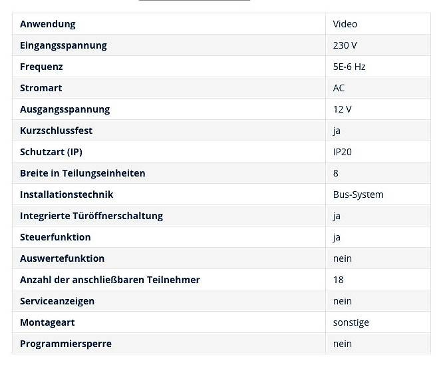This screenshot has height=369, width=437.
Task: Select the Programmiersperre label
Action: (x=66, y=344)
